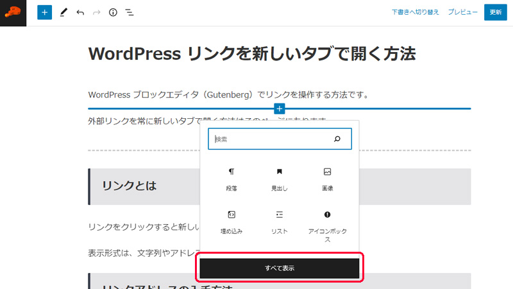Click the paragraph starting with 外部リンクを常に
Viewport: 513px width, 289px height.
coord(144,121)
